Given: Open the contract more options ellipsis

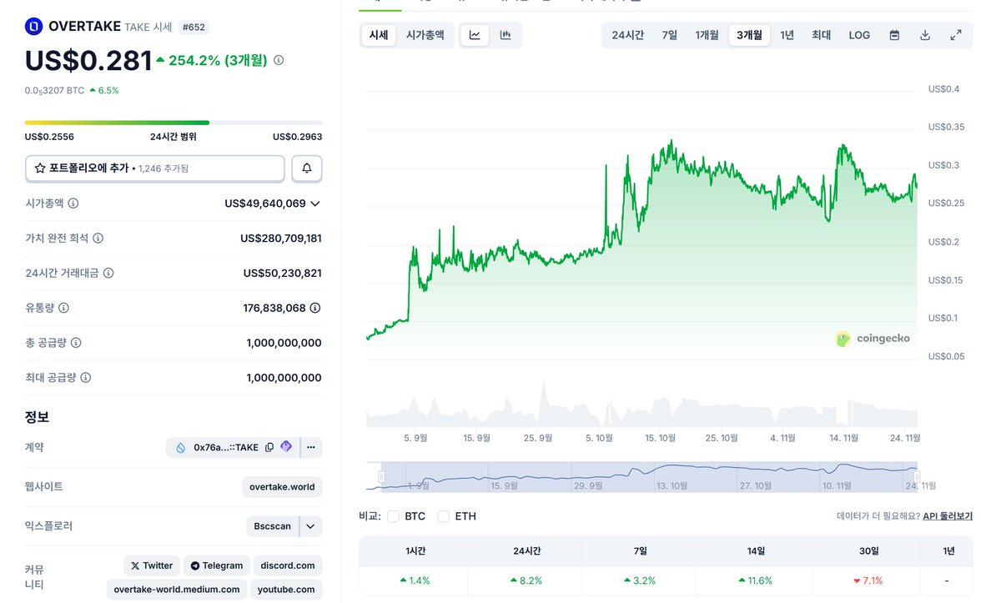Looking at the screenshot, I should click(x=310, y=447).
